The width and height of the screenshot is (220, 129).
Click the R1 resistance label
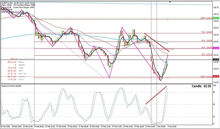168,19
